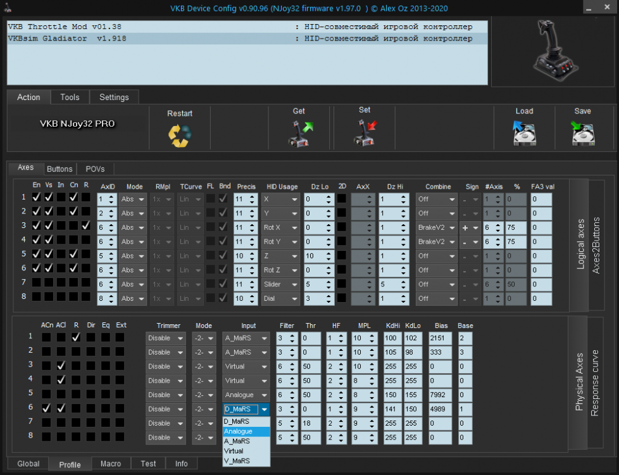Toggle R checkbox for logical axis 3

[85, 225]
